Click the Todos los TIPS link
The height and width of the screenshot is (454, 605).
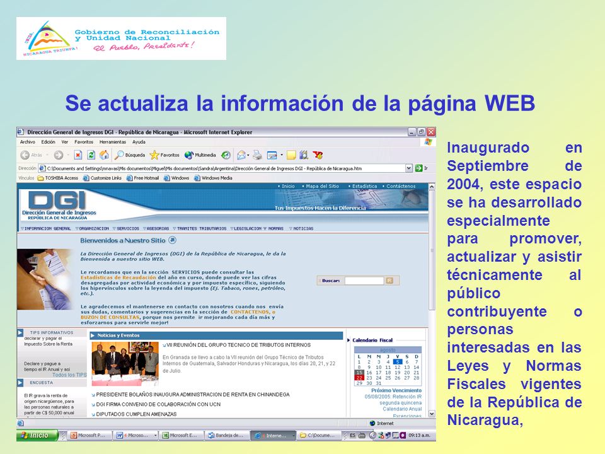tap(69, 375)
